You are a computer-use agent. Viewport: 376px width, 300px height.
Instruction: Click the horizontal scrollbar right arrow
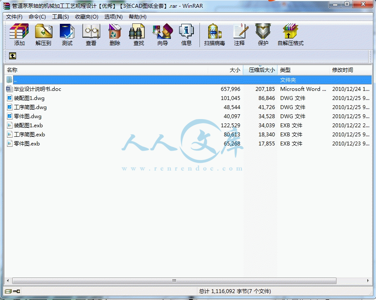coord(368,281)
